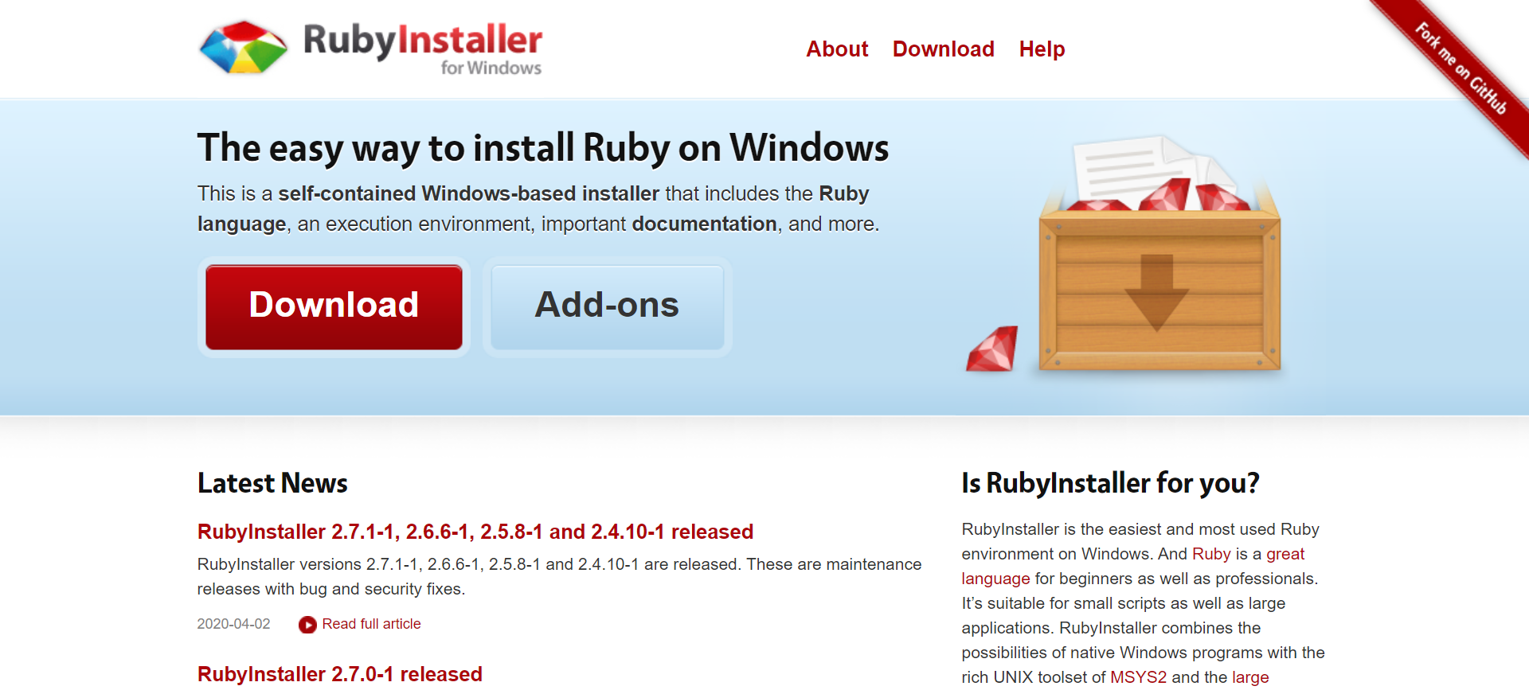Click the Latest News heading
The height and width of the screenshot is (690, 1529).
coord(272,483)
